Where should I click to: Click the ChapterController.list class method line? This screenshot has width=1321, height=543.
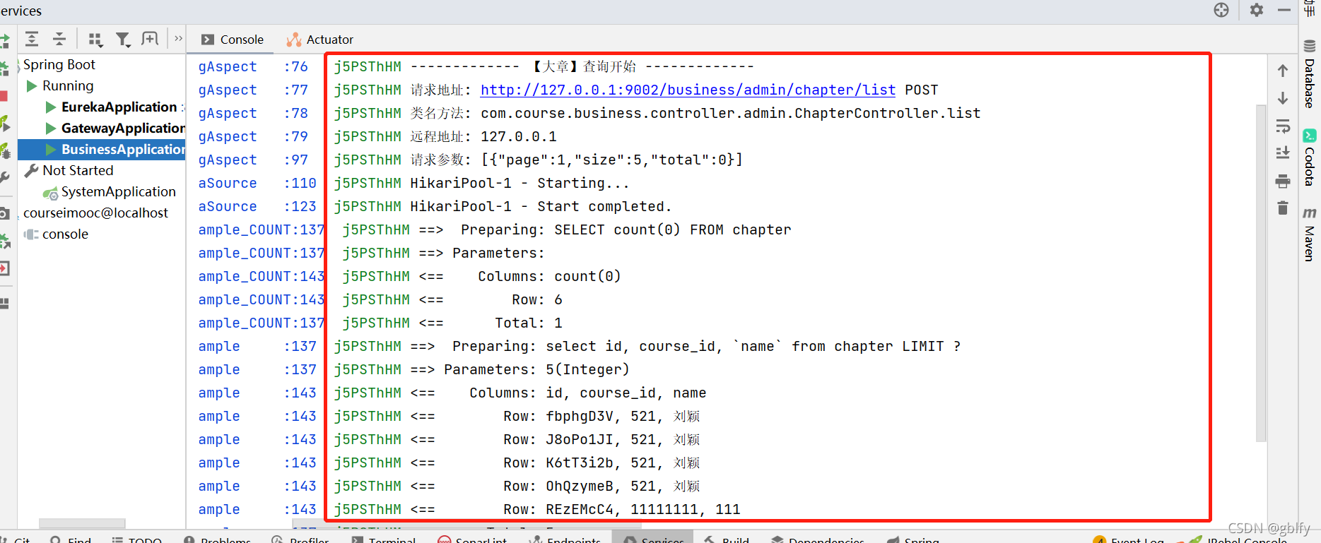pyautogui.click(x=731, y=113)
